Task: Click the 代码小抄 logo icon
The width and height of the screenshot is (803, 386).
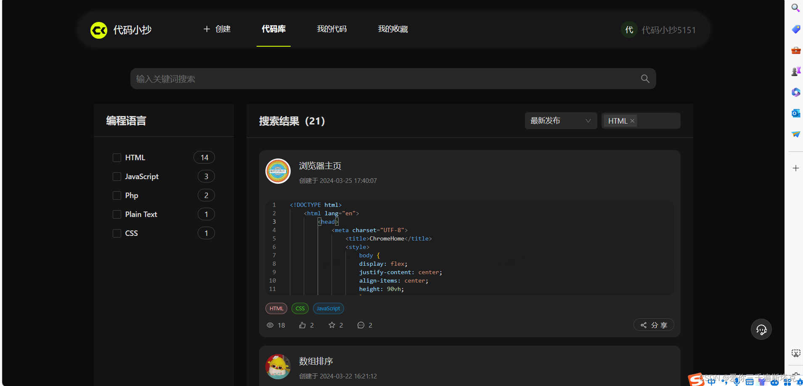Action: pyautogui.click(x=98, y=29)
